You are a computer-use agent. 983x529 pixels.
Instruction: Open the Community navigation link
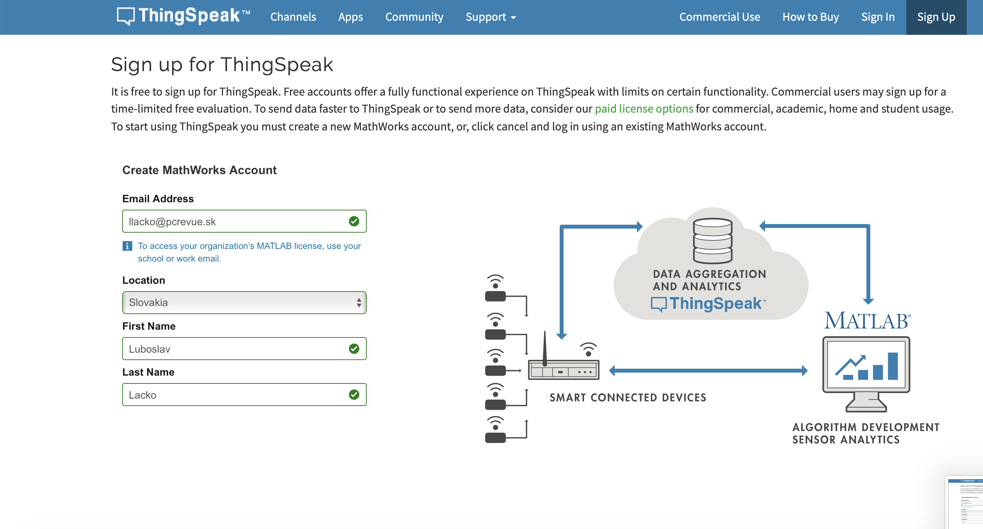click(414, 17)
